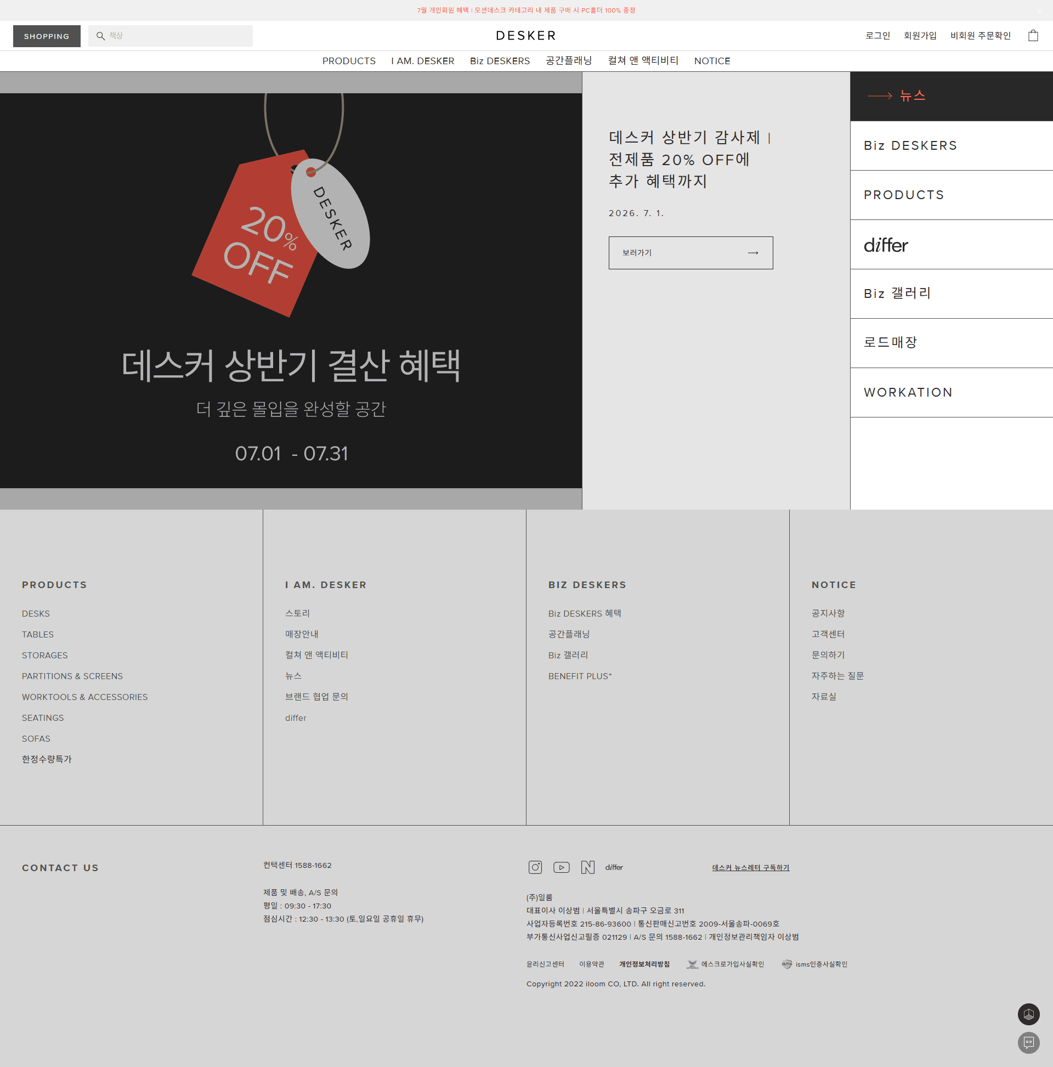Open footer 컬쳐 앤 액티비티 link
The width and height of the screenshot is (1053, 1067).
coord(316,656)
